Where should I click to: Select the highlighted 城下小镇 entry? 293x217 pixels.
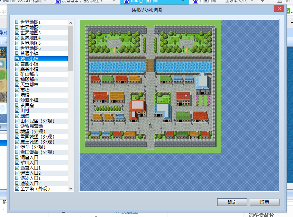[41, 59]
